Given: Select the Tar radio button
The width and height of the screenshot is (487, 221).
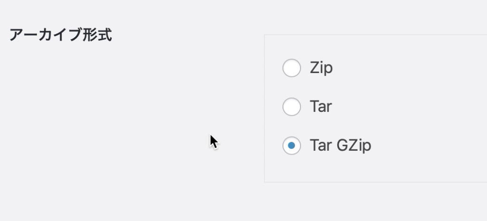Looking at the screenshot, I should coord(292,107).
